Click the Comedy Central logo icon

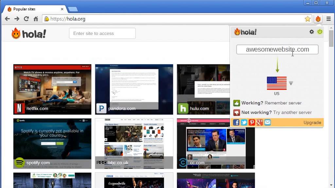(183, 163)
